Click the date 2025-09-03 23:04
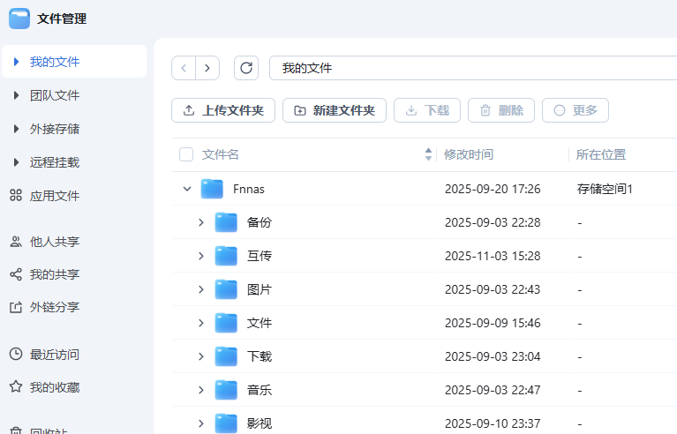Viewport: 677px width, 434px height. click(x=493, y=356)
